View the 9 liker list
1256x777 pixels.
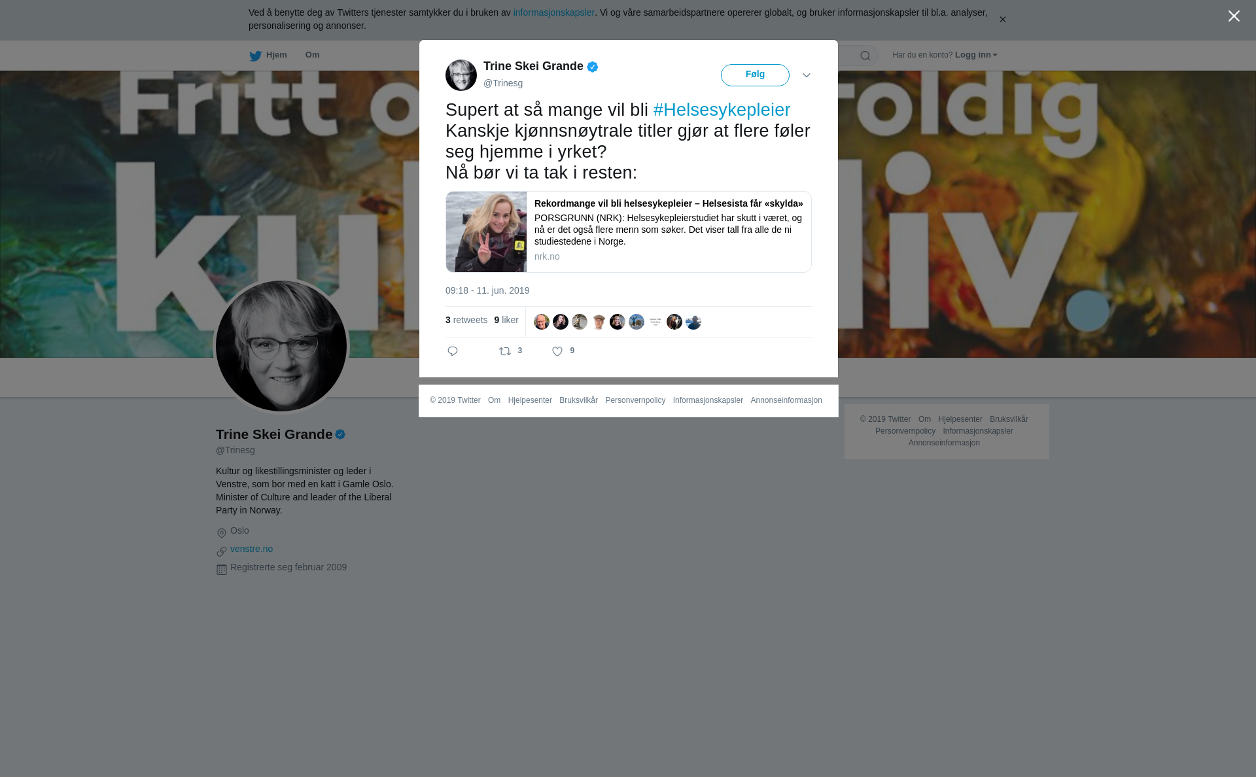(506, 320)
